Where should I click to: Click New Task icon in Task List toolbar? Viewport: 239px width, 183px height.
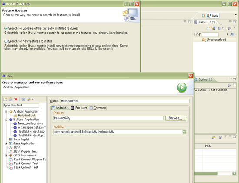point(208,28)
